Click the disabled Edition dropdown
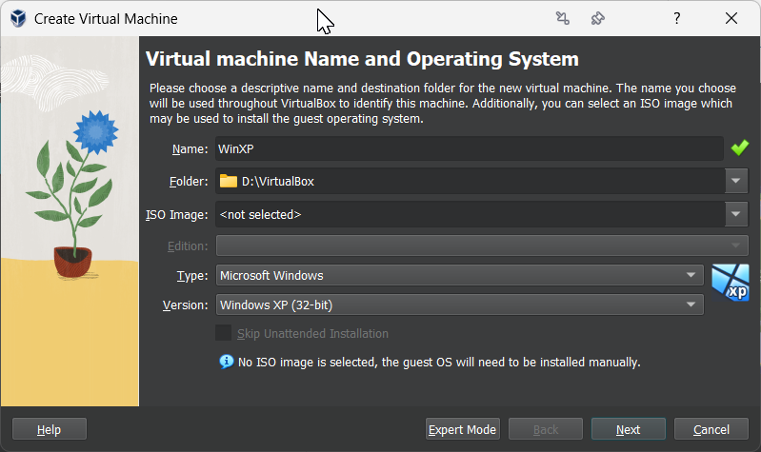Screen dimensions: 761x452 point(482,246)
